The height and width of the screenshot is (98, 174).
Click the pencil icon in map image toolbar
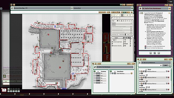pyautogui.click(x=107, y=12)
